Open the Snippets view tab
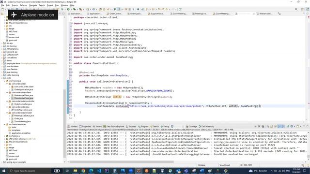This screenshot has height=174, width=310. [x=131, y=127]
